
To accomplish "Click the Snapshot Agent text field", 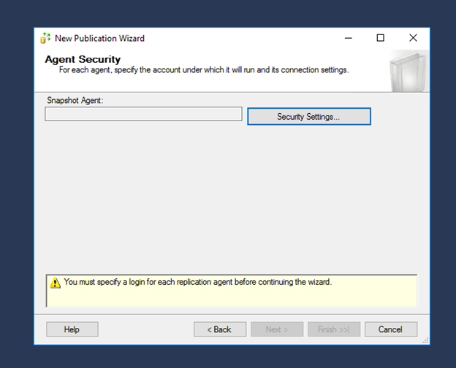I will click(x=143, y=114).
